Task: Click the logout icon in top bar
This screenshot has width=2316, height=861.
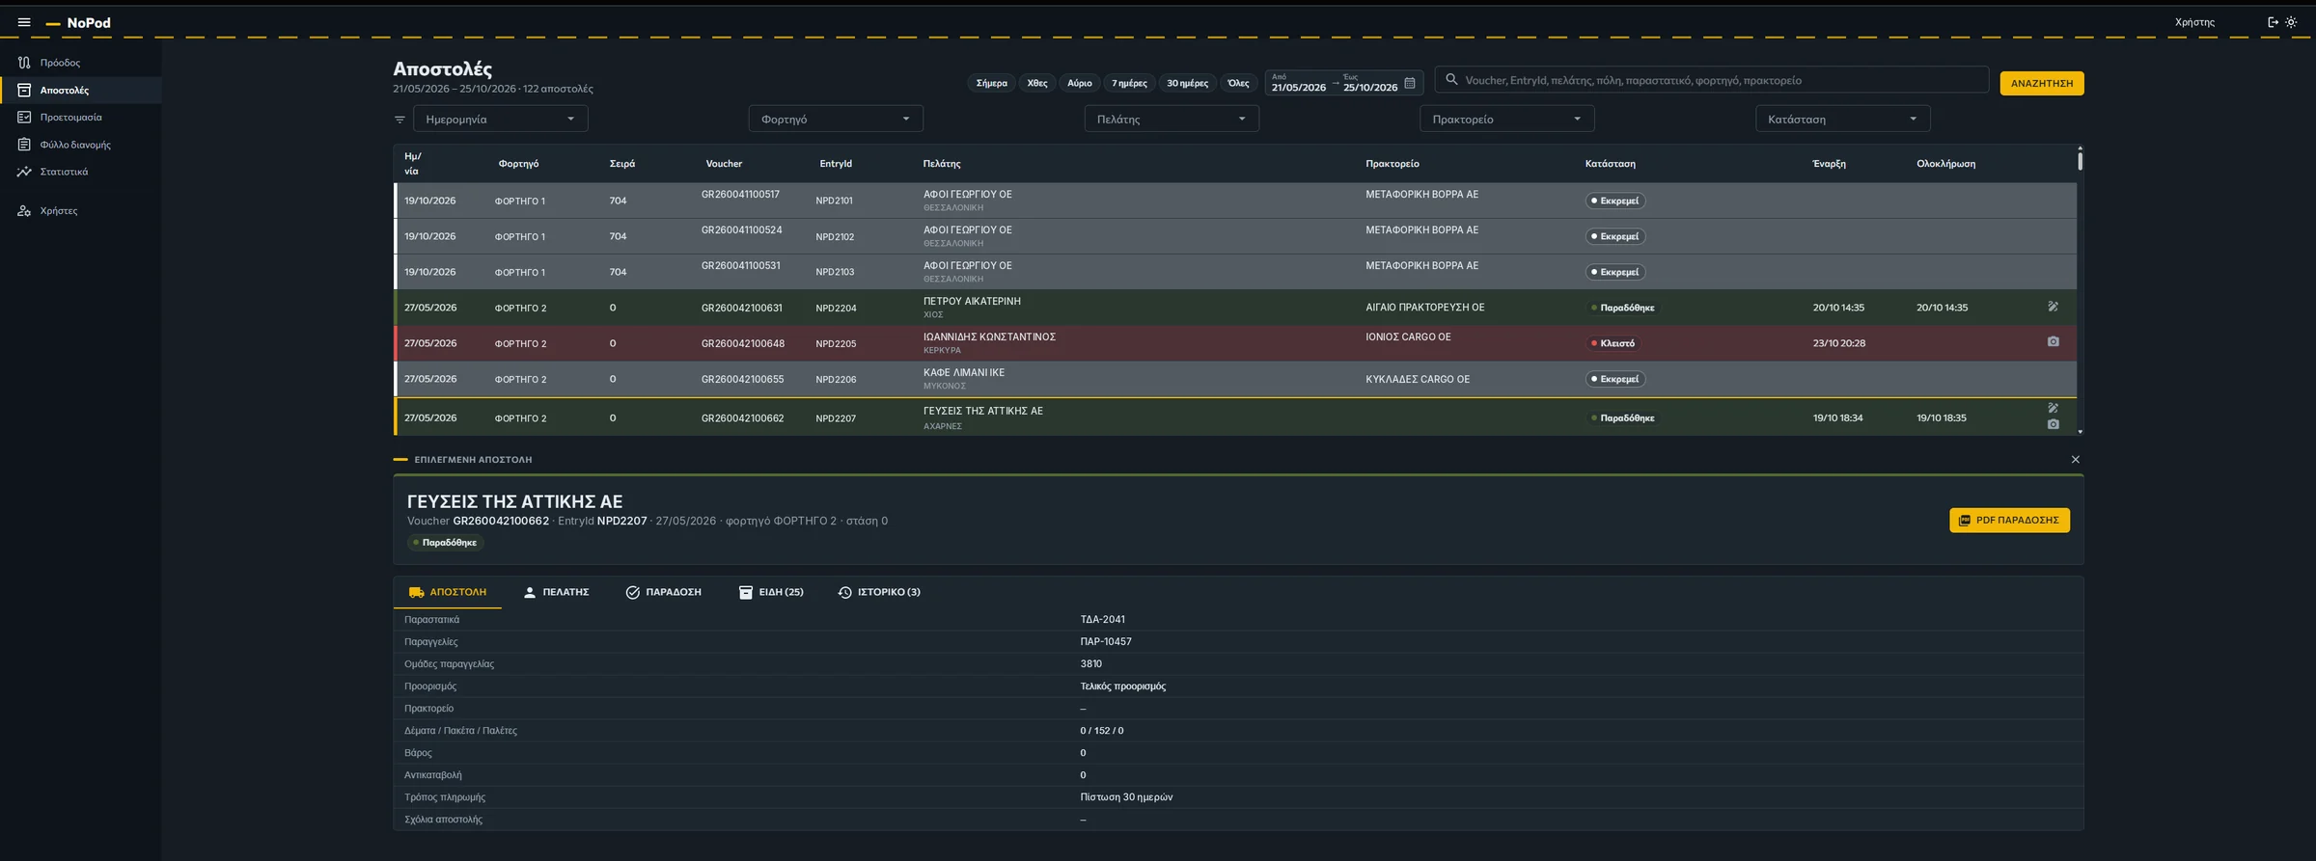Action: point(2273,22)
